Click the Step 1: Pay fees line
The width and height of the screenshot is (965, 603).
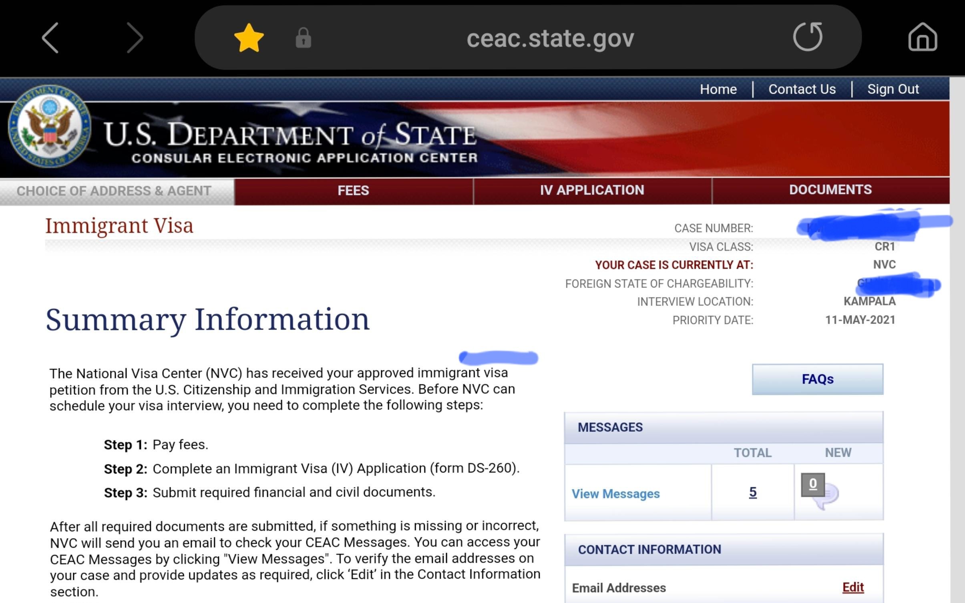point(156,445)
